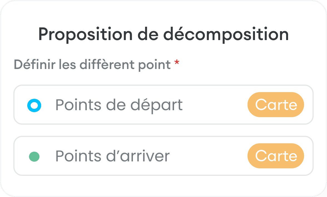The width and height of the screenshot is (327, 197).
Task: Select the Points d'arriver placeholder text
Action: [112, 156]
